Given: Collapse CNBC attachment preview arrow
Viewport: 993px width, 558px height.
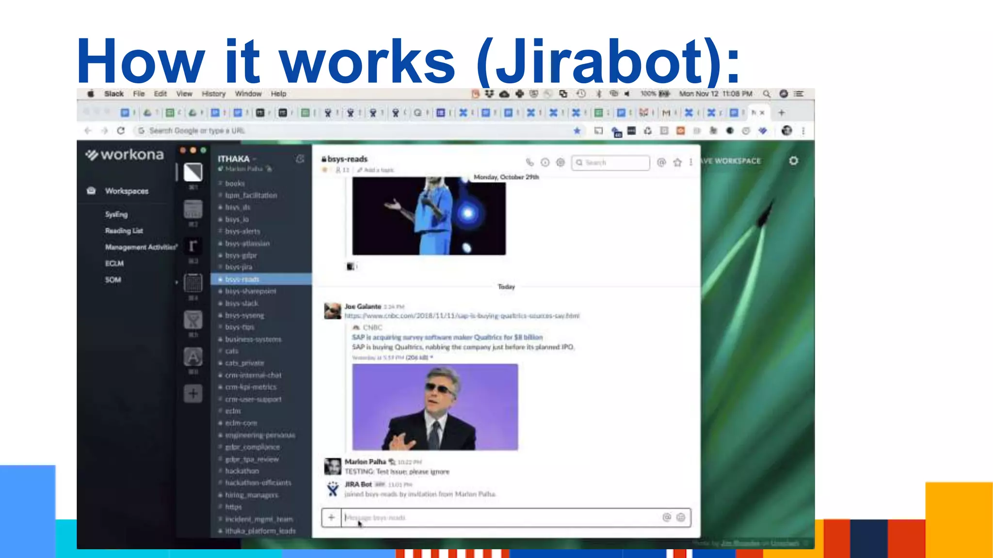Looking at the screenshot, I should pos(432,357).
